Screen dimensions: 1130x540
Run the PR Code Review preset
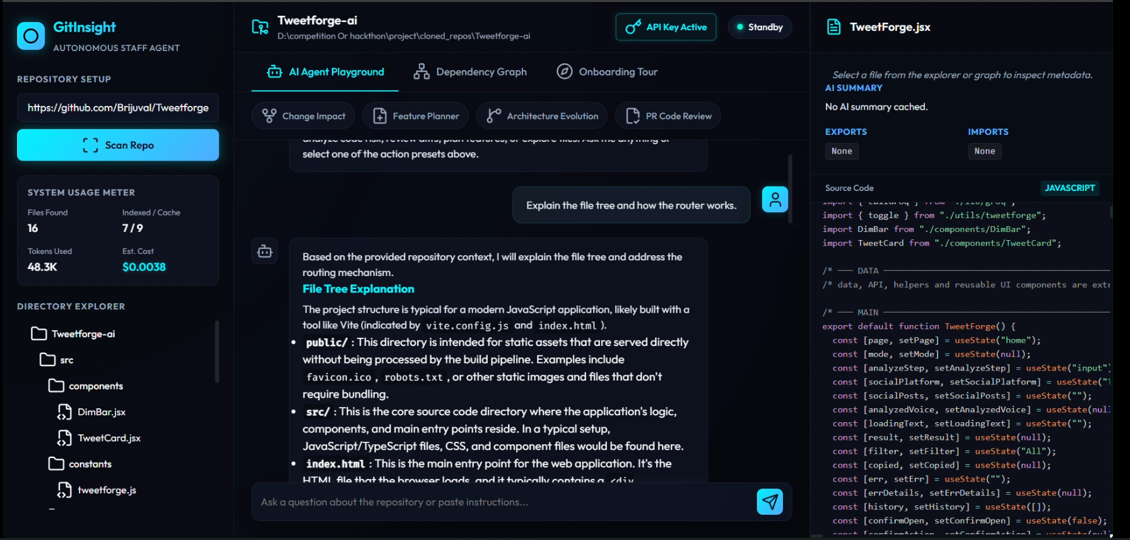(x=668, y=116)
